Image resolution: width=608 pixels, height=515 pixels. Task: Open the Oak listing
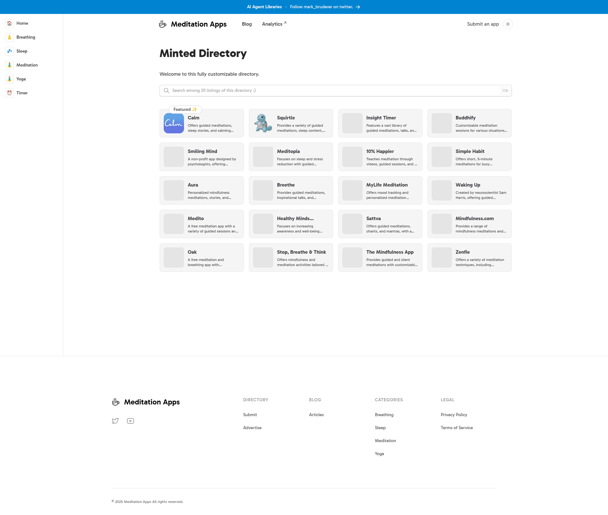pyautogui.click(x=202, y=257)
